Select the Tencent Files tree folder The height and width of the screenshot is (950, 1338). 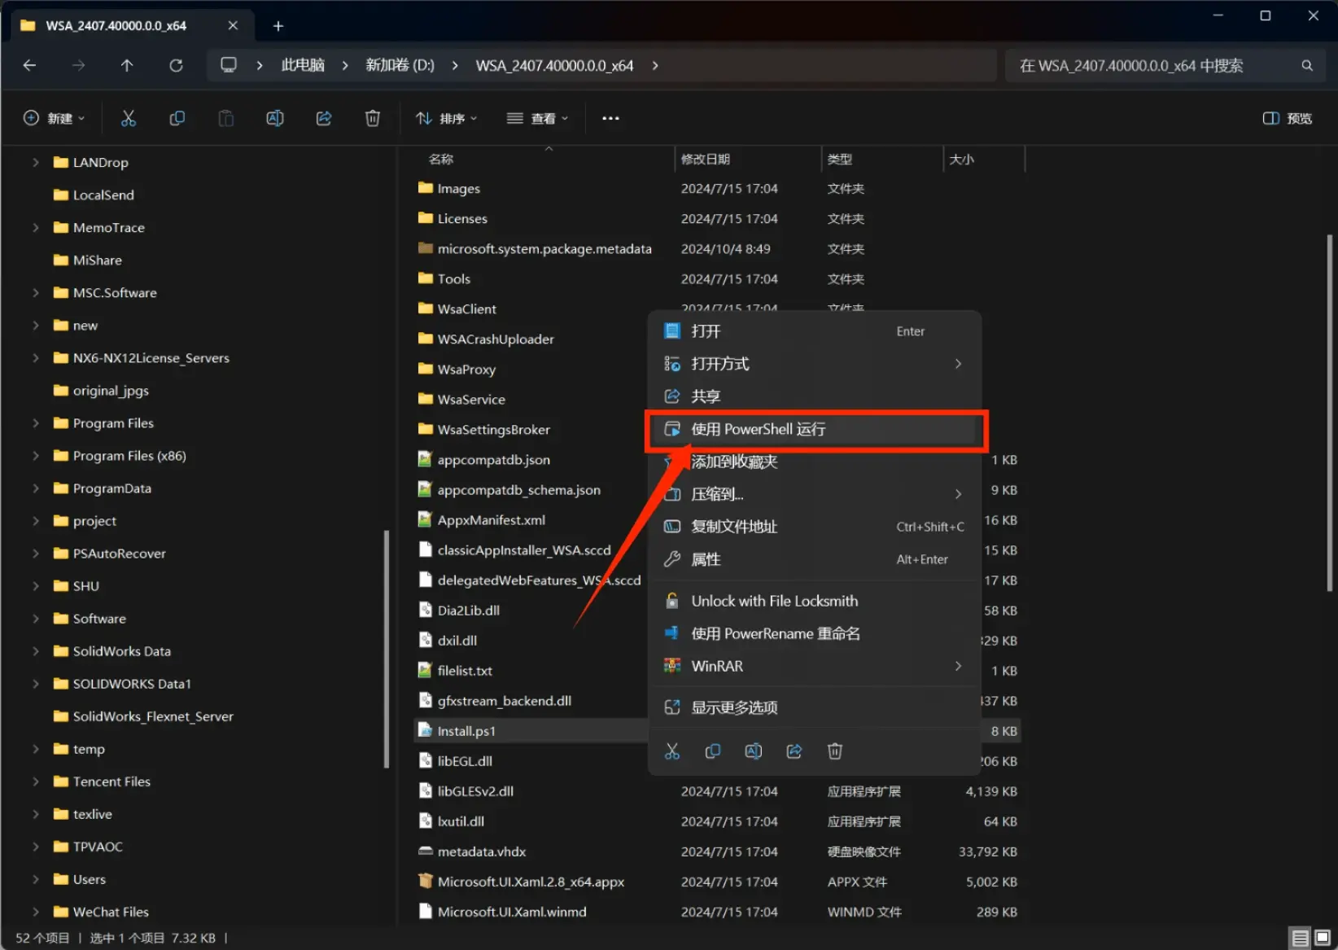pyautogui.click(x=111, y=781)
